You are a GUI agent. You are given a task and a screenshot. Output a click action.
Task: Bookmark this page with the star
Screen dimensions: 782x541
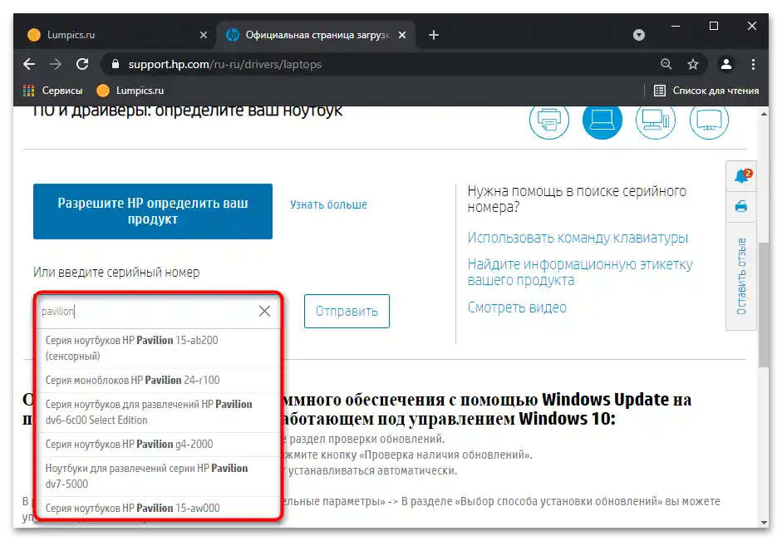[693, 64]
